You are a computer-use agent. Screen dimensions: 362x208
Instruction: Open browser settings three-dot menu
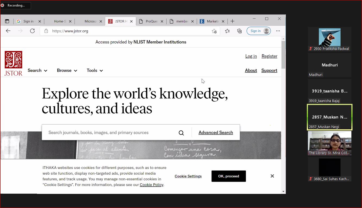coord(278,31)
